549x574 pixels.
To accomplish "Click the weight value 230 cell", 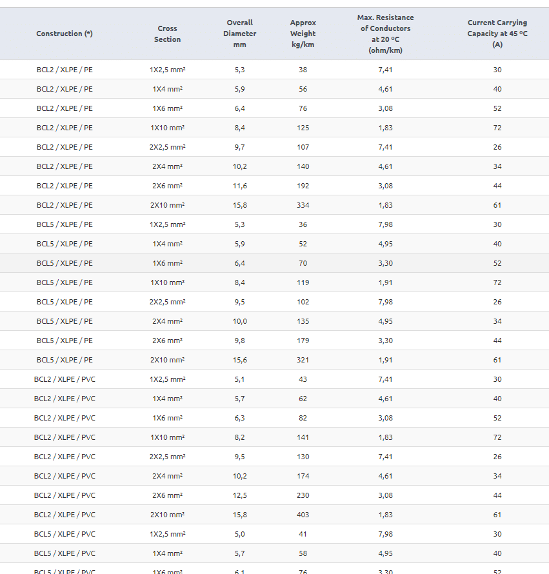I will tap(303, 495).
